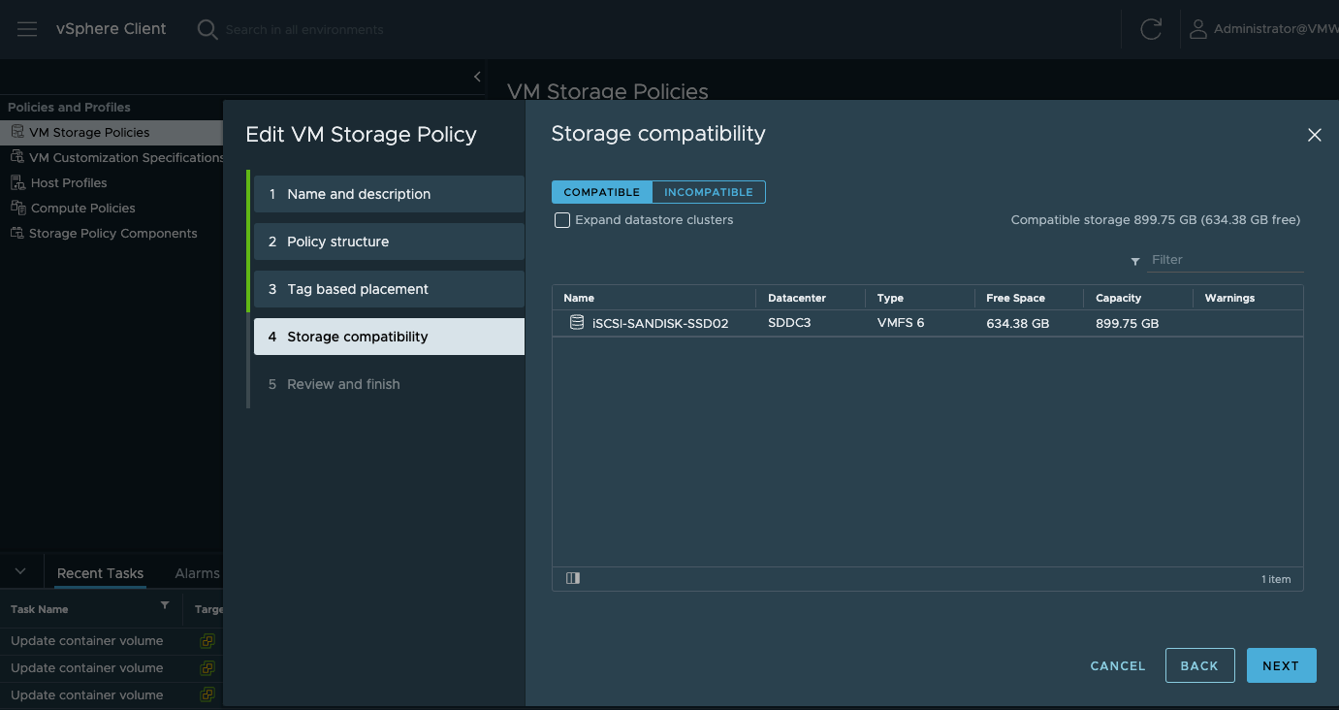This screenshot has width=1339, height=710.
Task: Click the VM Storage Policies sidebar icon
Action: pos(17,131)
